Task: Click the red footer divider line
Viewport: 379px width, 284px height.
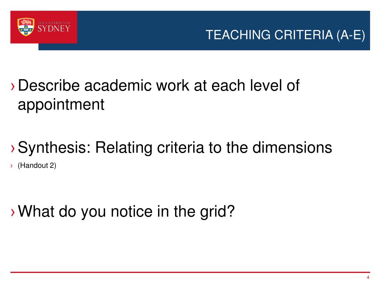Action: 190,272
